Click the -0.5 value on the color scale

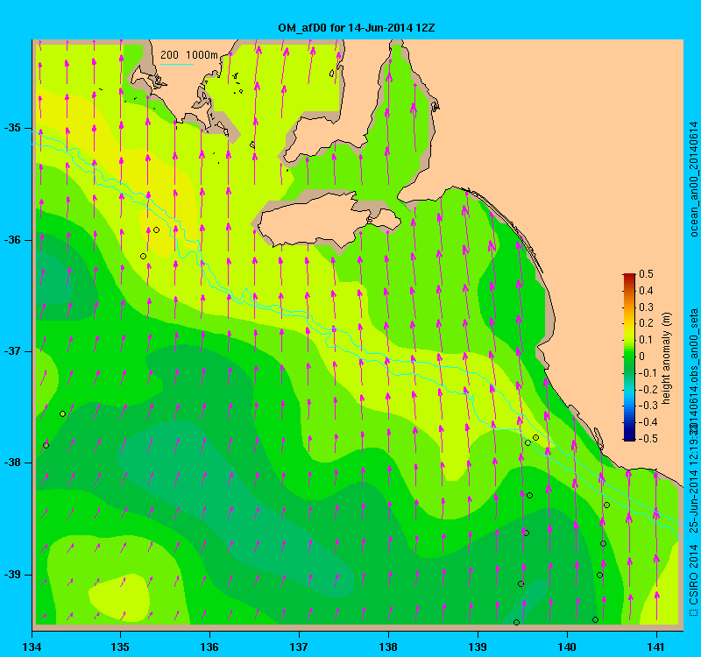(x=647, y=439)
